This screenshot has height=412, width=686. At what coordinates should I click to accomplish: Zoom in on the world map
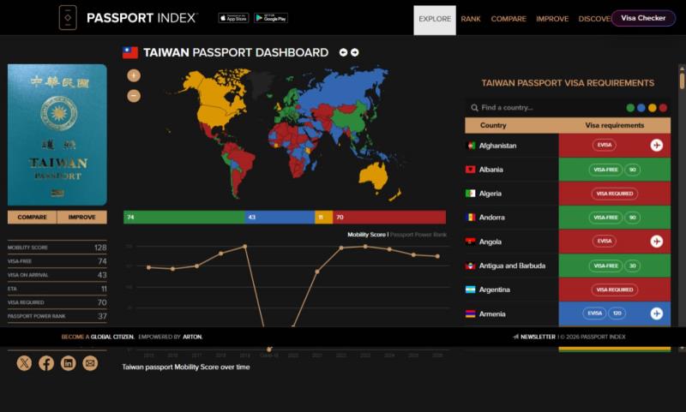[x=134, y=75]
